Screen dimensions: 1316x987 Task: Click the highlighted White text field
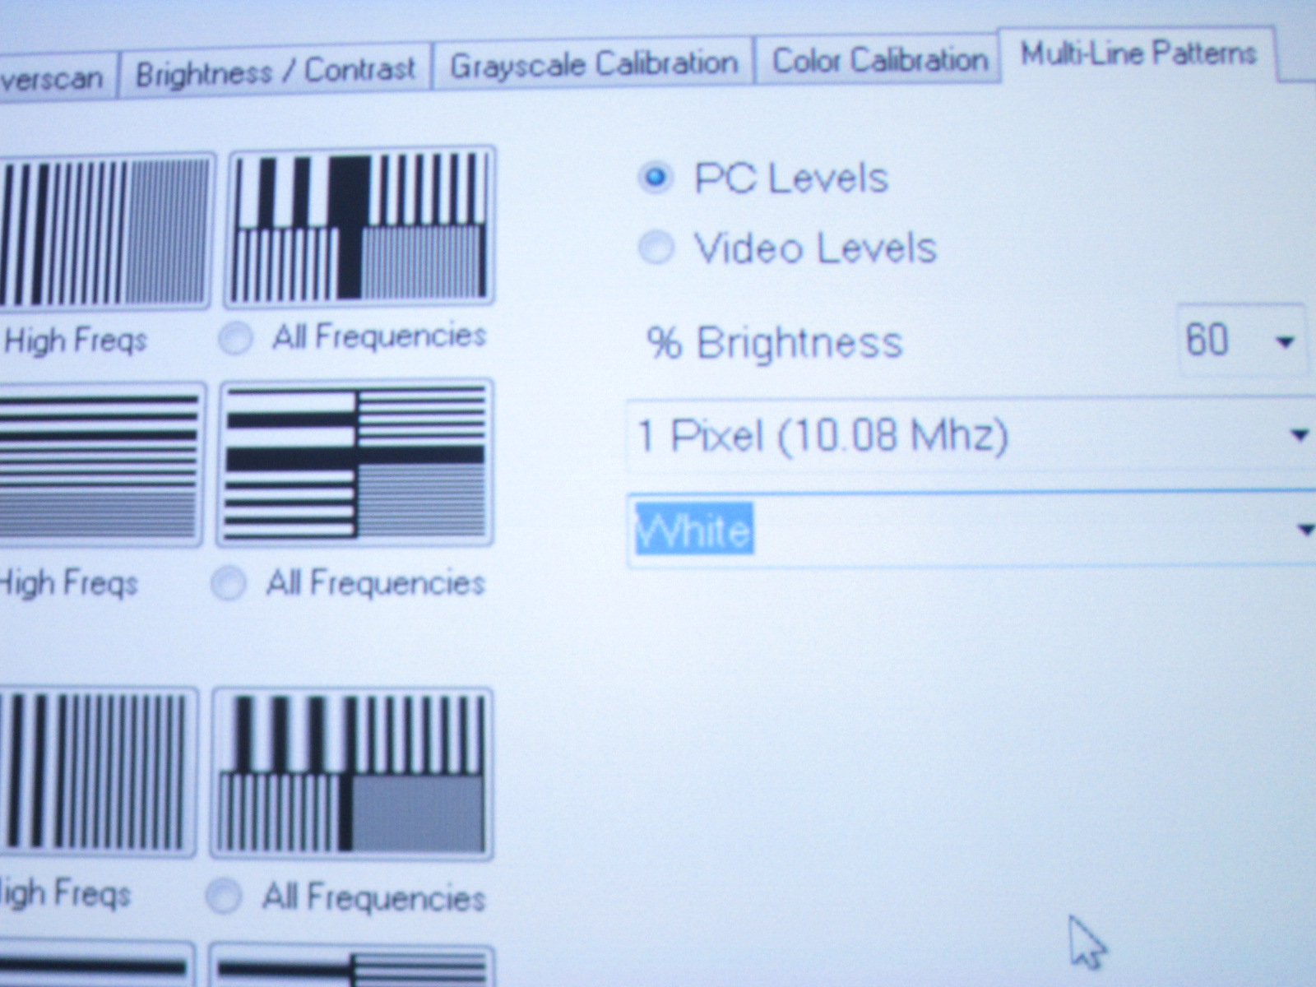click(x=693, y=530)
